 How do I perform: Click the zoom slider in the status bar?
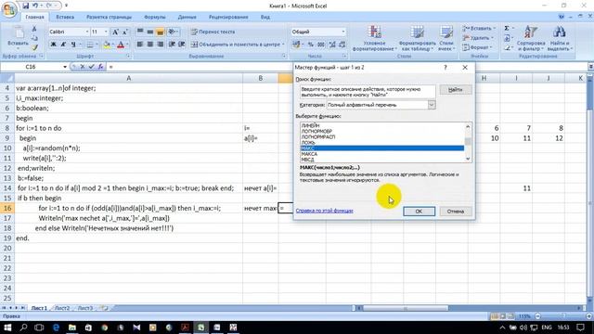tap(563, 316)
